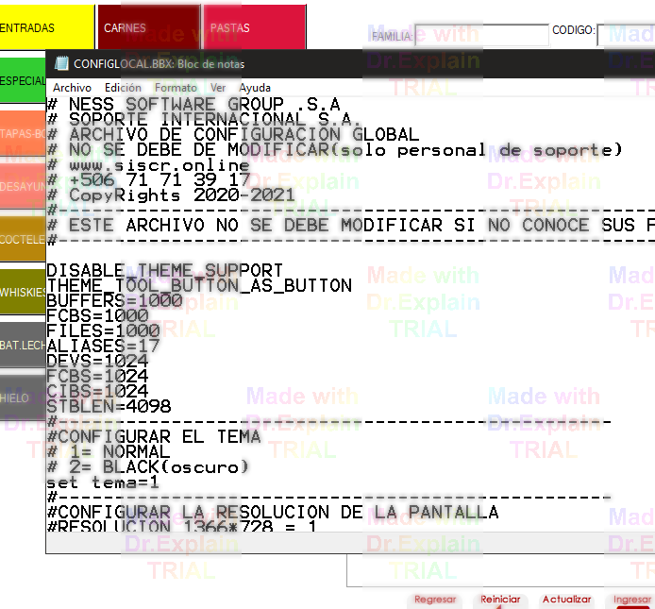Open the Archivo menu
The image size is (655, 609).
pos(72,88)
